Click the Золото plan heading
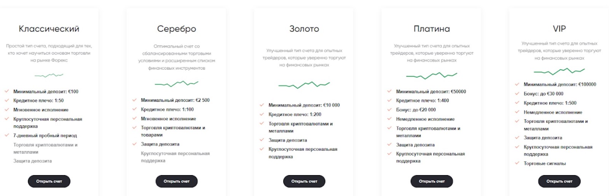The image size is (609, 196). click(304, 29)
